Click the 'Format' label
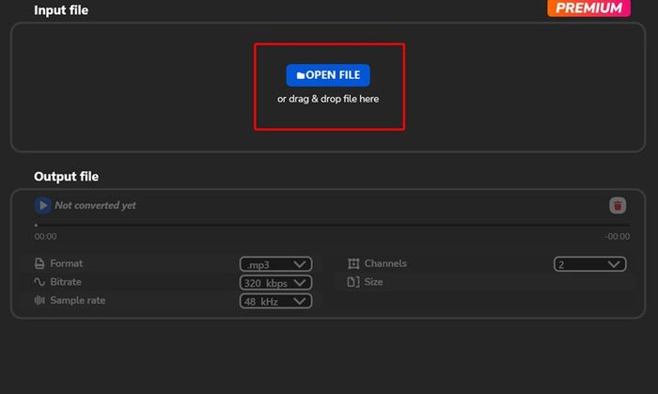This screenshot has width=658, height=394. (67, 263)
